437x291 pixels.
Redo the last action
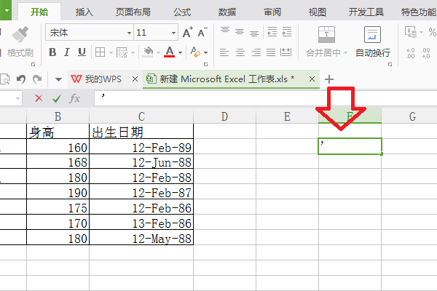coord(37,79)
